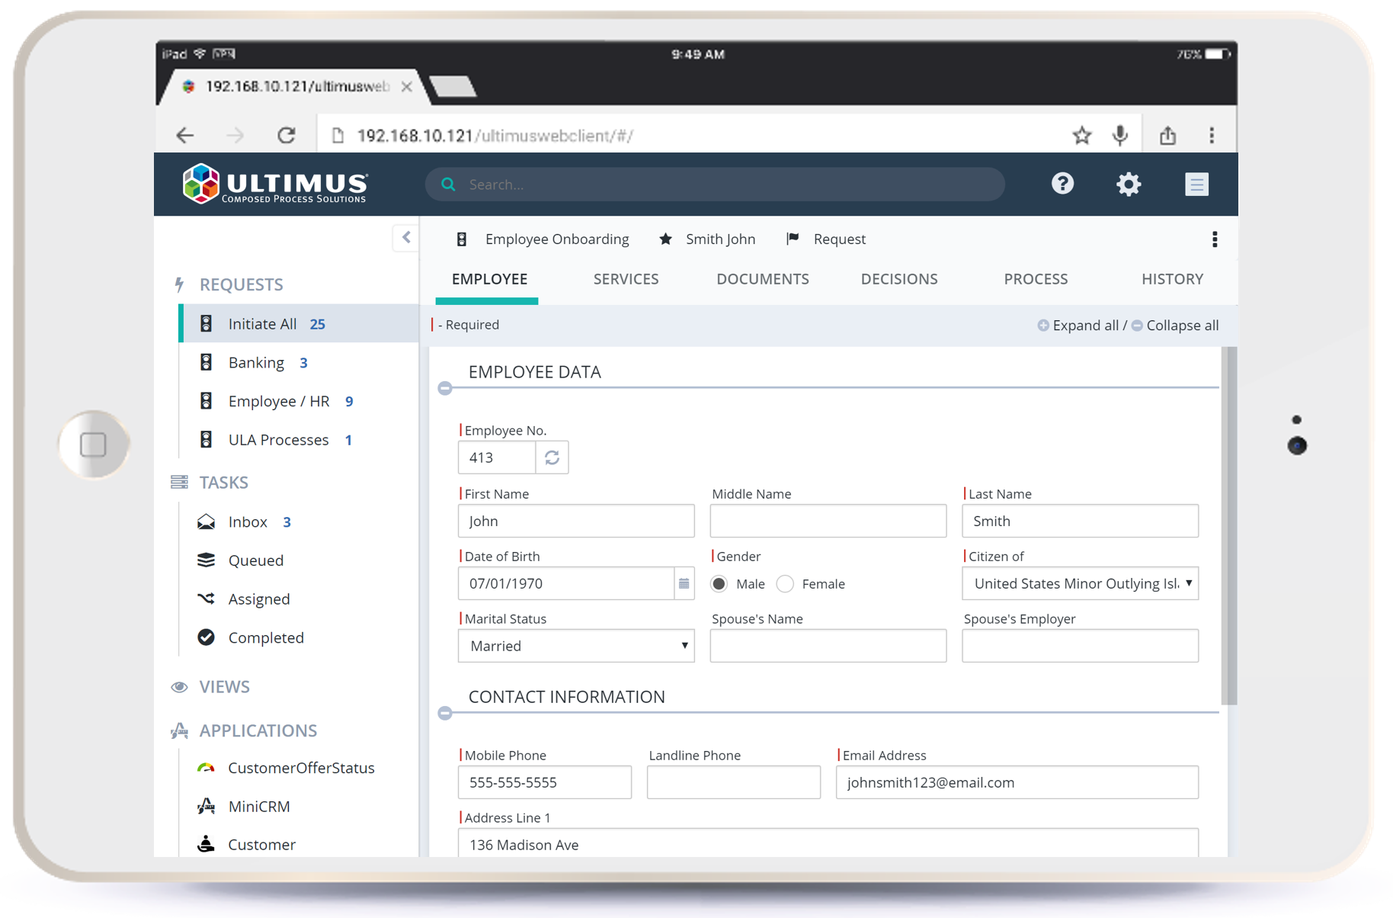The image size is (1393, 918).
Task: Open form options three-dot menu
Action: pyautogui.click(x=1215, y=239)
